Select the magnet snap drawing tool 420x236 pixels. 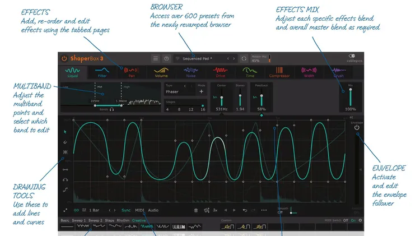point(65,142)
